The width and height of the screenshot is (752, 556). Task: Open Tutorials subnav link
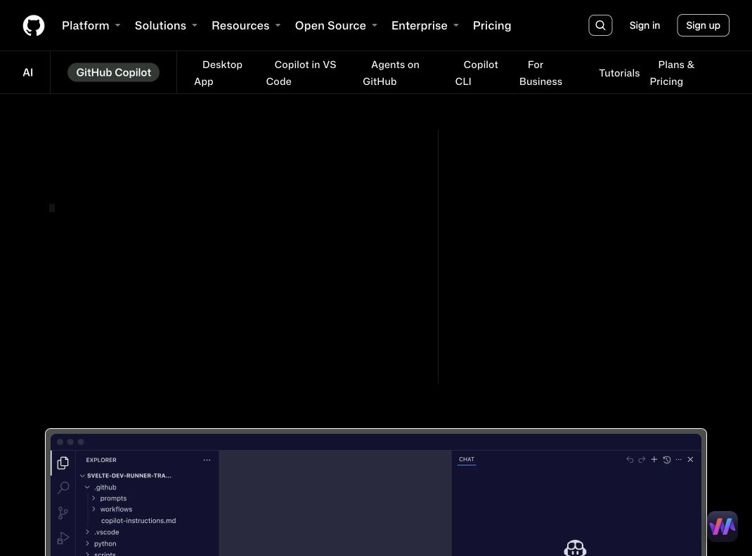pyautogui.click(x=619, y=73)
